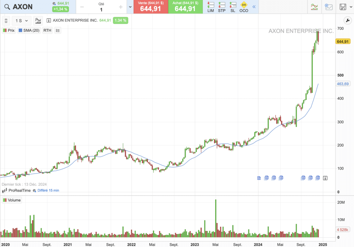Click the save floppy disk icon

coord(343,7)
